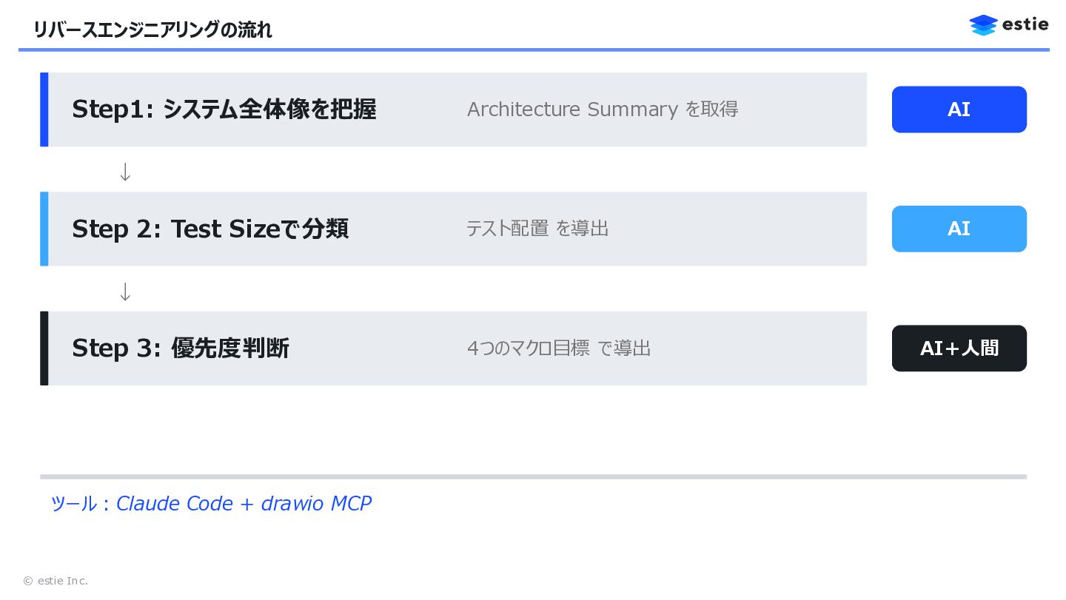Click the gray divider line above the tool note
This screenshot has width=1066, height=600.
(x=533, y=476)
